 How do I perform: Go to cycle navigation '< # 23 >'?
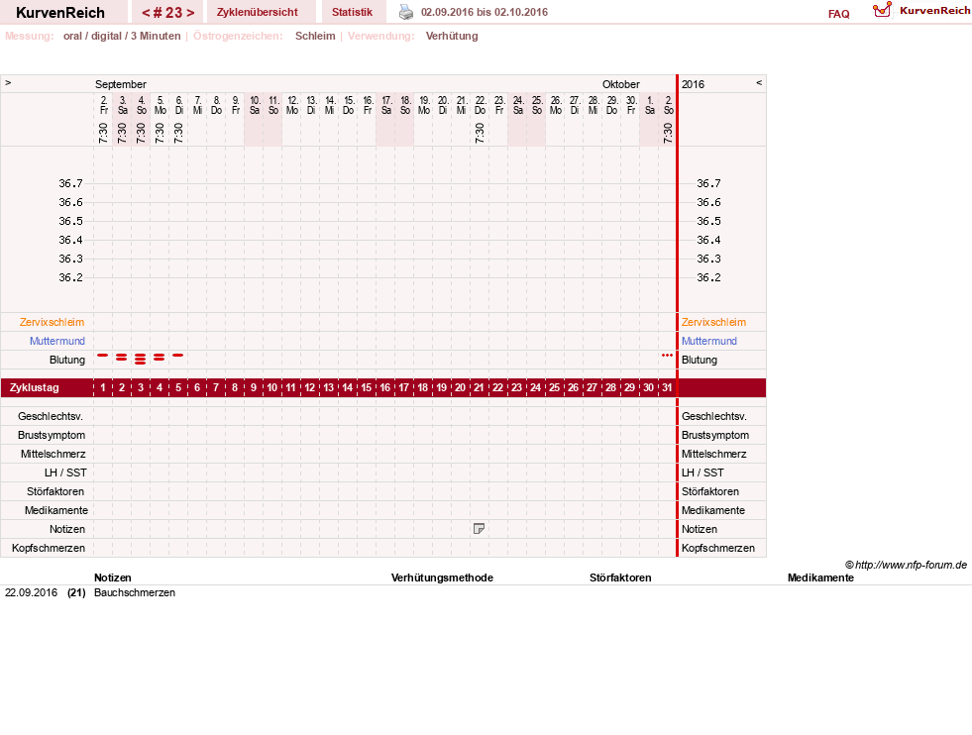pyautogui.click(x=168, y=13)
